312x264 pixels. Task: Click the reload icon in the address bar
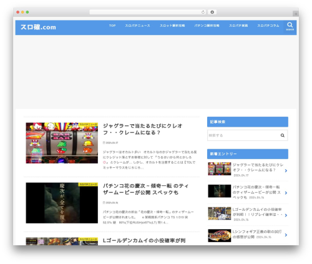[x=203, y=12]
